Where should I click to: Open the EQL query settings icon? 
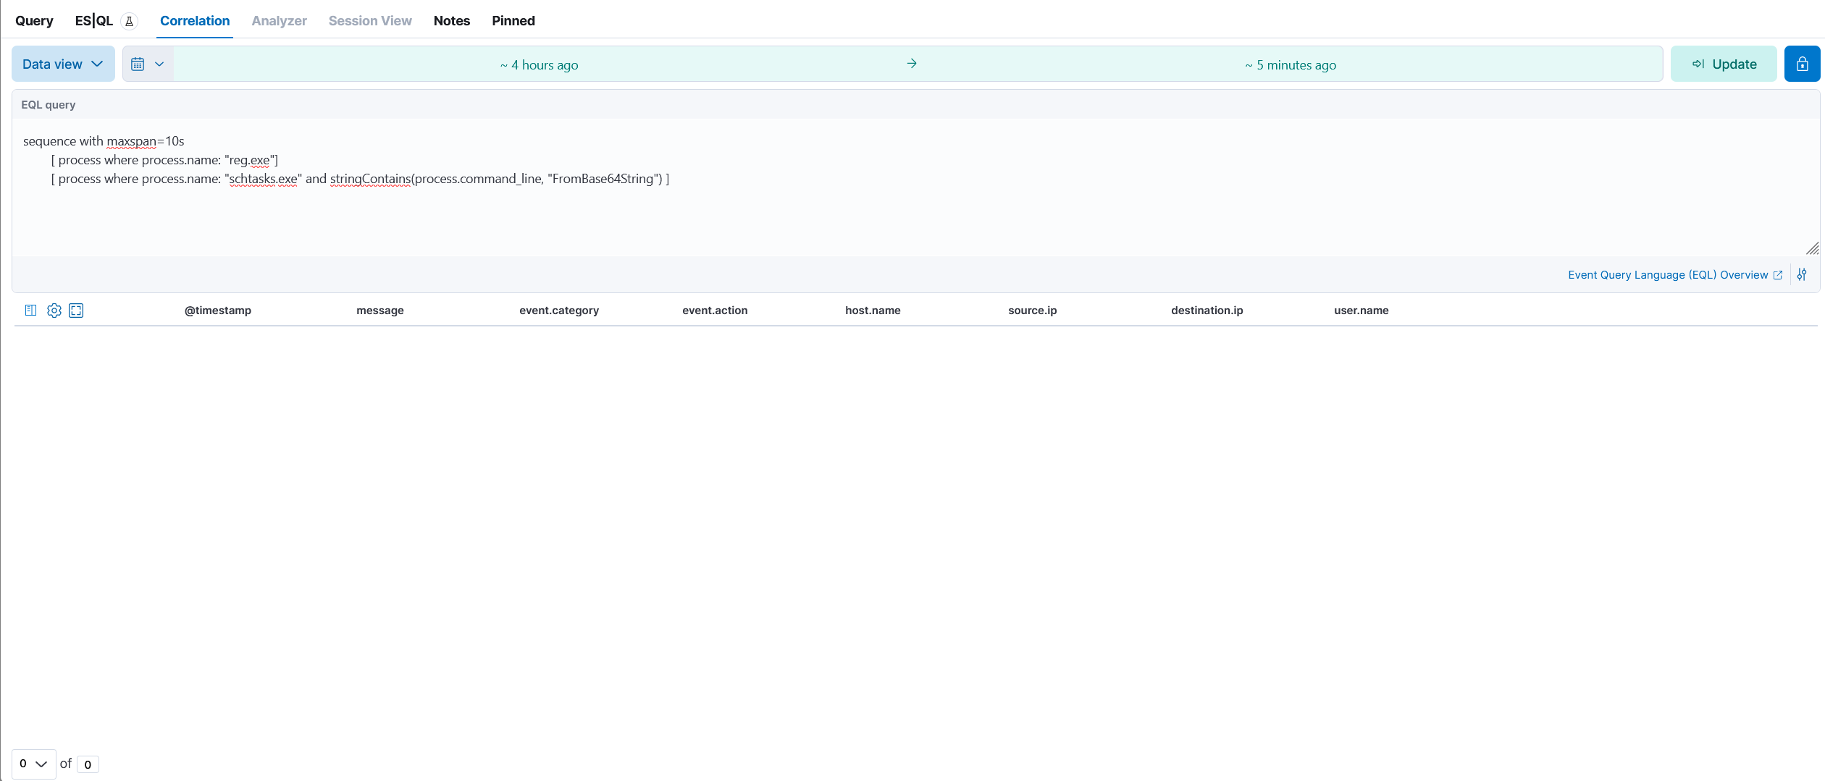click(1802, 275)
